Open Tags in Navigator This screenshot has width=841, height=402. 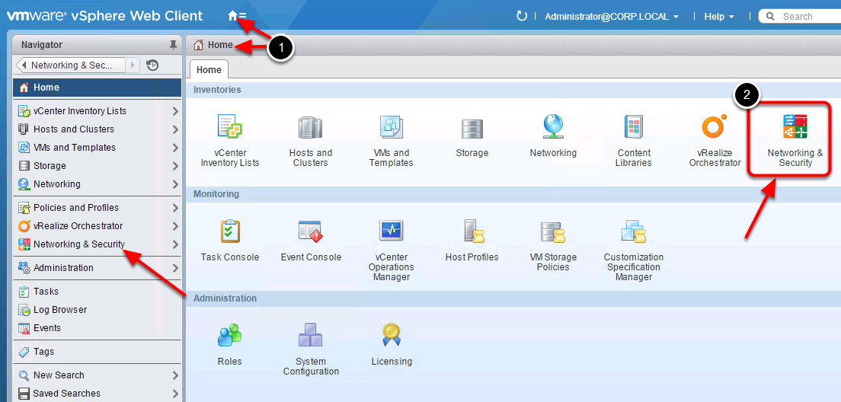(98, 351)
